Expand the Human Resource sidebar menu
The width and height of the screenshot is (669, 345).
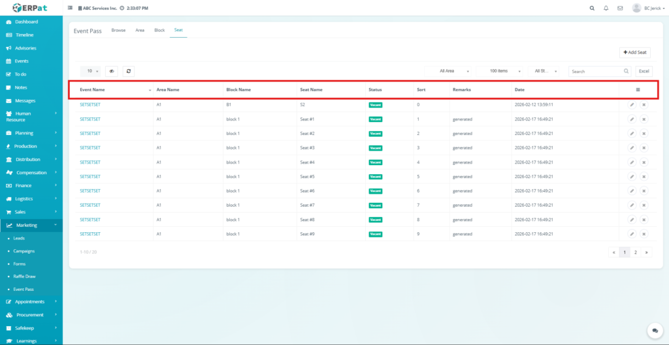pos(31,116)
